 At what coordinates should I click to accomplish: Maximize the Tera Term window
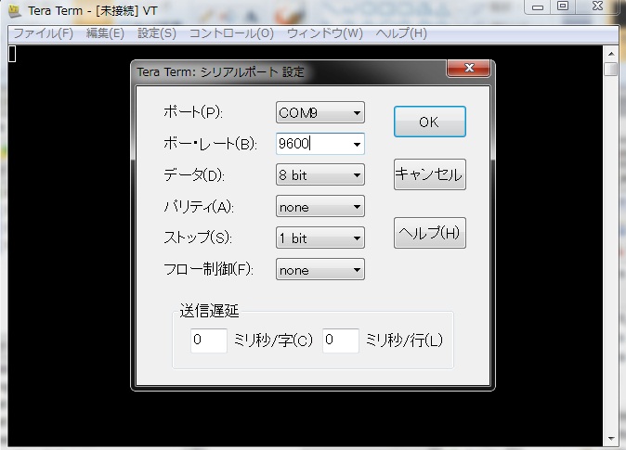tap(563, 6)
